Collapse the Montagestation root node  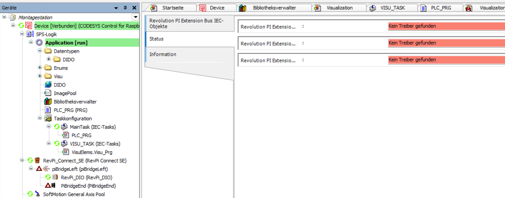point(4,17)
